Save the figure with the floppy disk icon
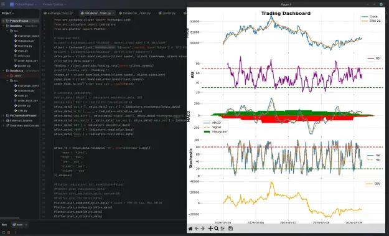 (x=230, y=229)
